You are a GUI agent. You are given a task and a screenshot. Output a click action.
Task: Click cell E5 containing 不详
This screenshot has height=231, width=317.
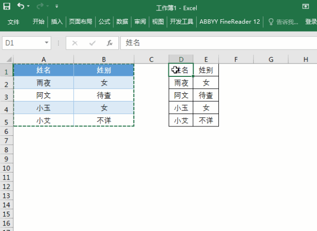pyautogui.click(x=206, y=120)
